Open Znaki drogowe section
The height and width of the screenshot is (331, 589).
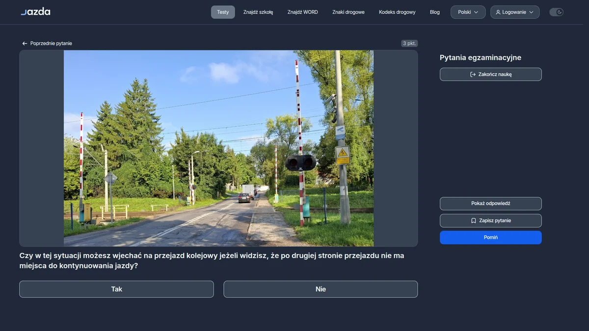click(x=348, y=12)
